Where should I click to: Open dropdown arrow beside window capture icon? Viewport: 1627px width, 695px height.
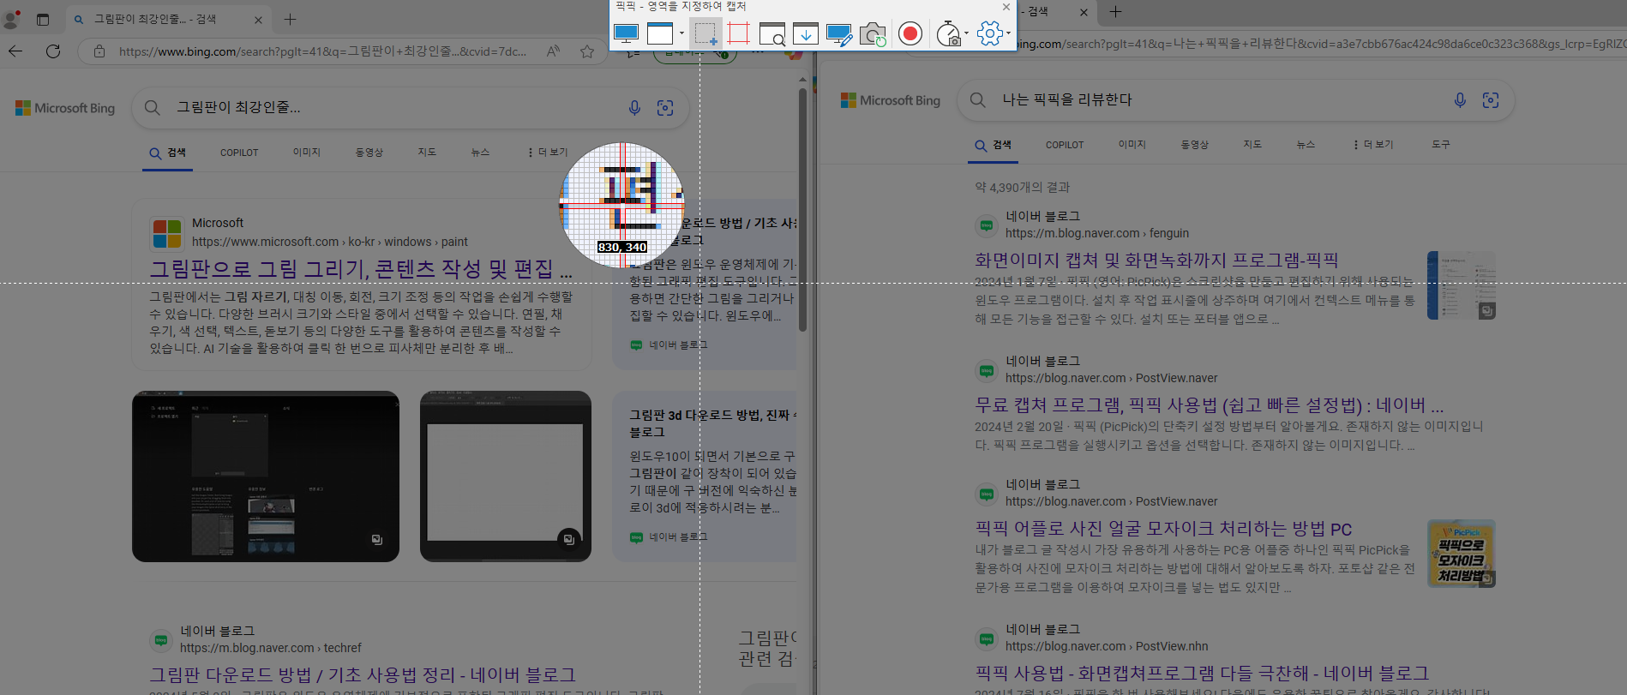[681, 33]
